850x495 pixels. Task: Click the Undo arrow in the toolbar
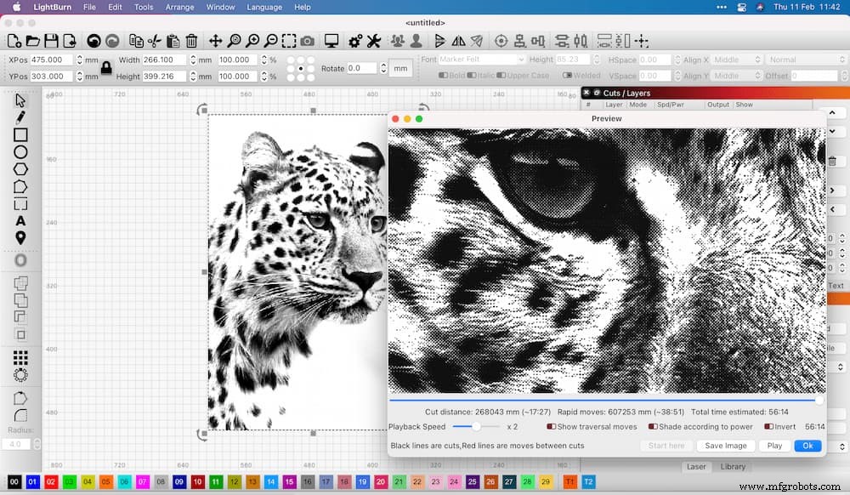(93, 40)
